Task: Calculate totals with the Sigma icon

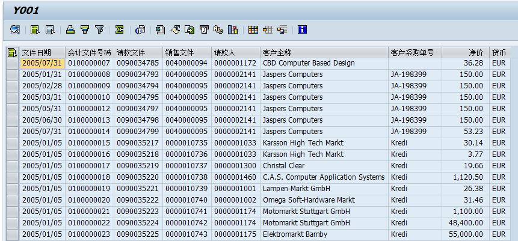Action: pyautogui.click(x=119, y=29)
